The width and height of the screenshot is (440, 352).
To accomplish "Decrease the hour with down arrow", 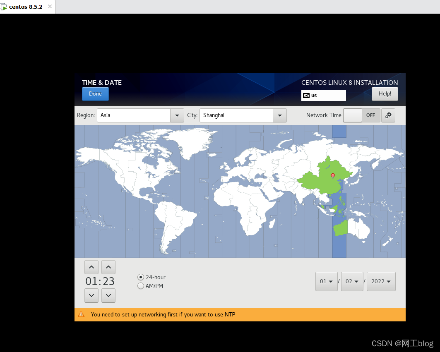I will pyautogui.click(x=91, y=295).
